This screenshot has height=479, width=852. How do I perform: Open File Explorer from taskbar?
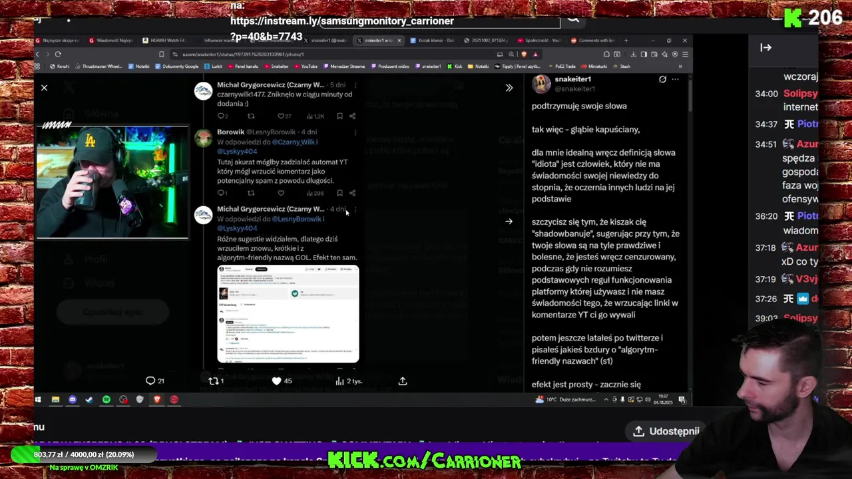click(55, 399)
